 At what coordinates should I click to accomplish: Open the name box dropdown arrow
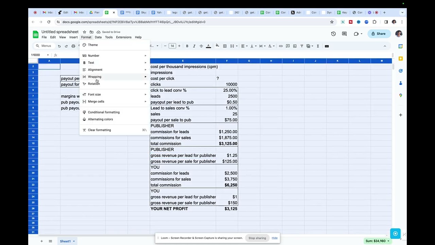coord(48,55)
